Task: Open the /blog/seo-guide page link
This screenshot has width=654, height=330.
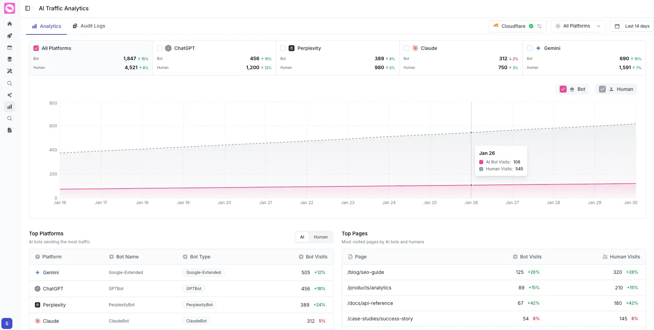Action: coord(366,272)
